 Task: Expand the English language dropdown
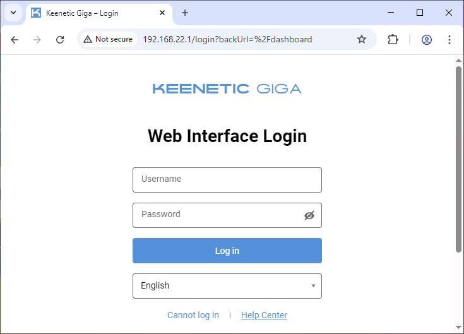tap(227, 286)
